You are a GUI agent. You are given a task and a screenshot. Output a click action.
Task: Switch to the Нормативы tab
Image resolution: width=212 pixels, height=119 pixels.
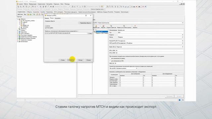[49, 12]
